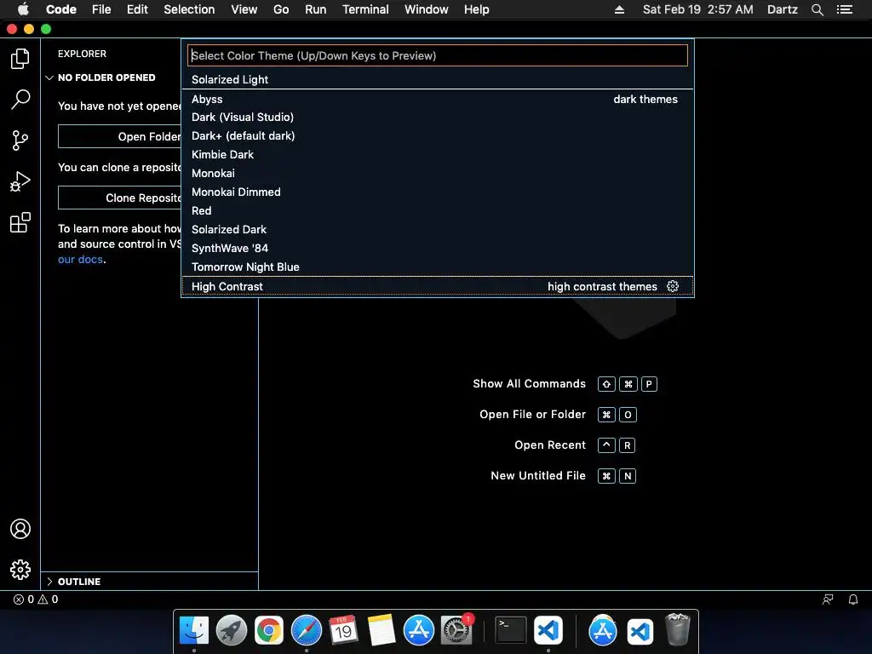Open the Edit menu
Viewport: 872px width, 654px height.
137,9
